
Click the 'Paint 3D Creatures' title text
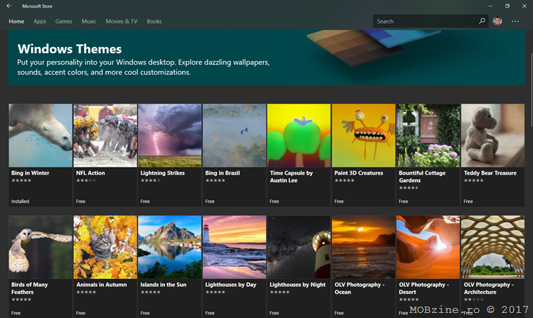coord(359,172)
